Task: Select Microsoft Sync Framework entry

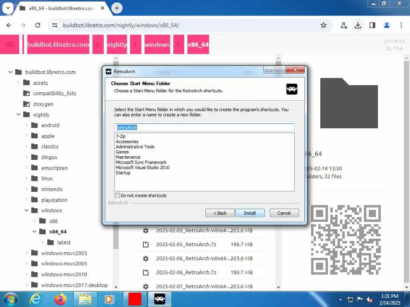Action: click(x=141, y=162)
